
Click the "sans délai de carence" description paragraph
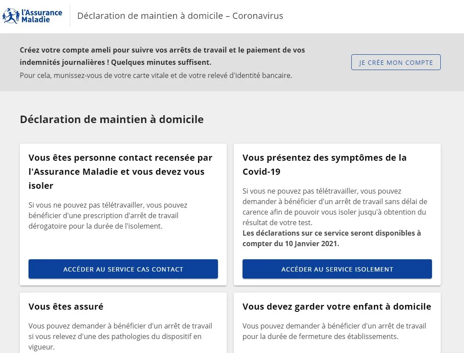tap(335, 207)
